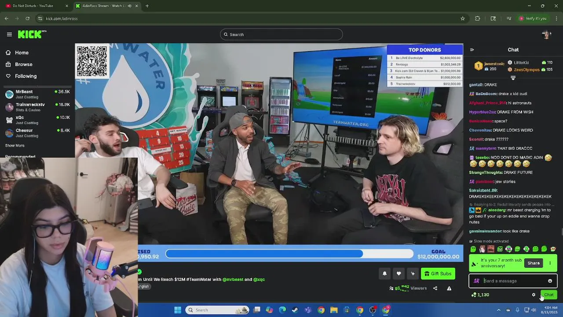Click the @xqc mention link
Viewport: 563px width, 317px height.
(259, 280)
